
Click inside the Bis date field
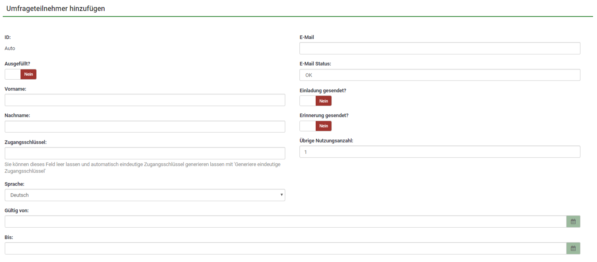pos(285,249)
